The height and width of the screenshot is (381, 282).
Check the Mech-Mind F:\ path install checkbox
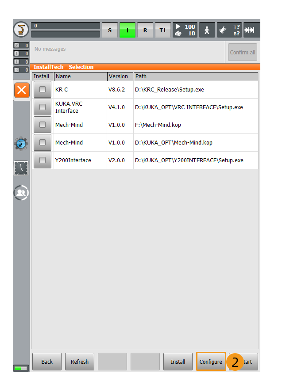pyautogui.click(x=42, y=125)
